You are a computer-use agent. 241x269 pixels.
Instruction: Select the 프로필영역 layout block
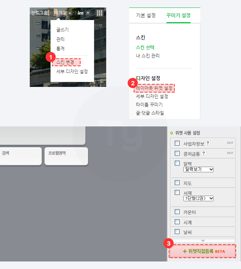(x=66, y=156)
